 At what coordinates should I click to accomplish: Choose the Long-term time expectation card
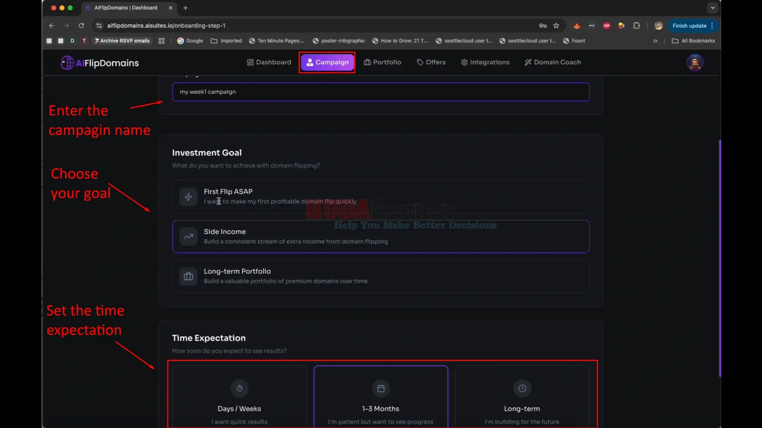(x=522, y=397)
